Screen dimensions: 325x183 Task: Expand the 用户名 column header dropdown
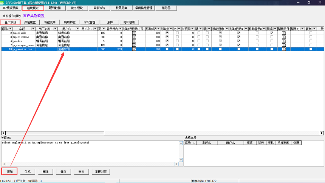click(x=77, y=29)
